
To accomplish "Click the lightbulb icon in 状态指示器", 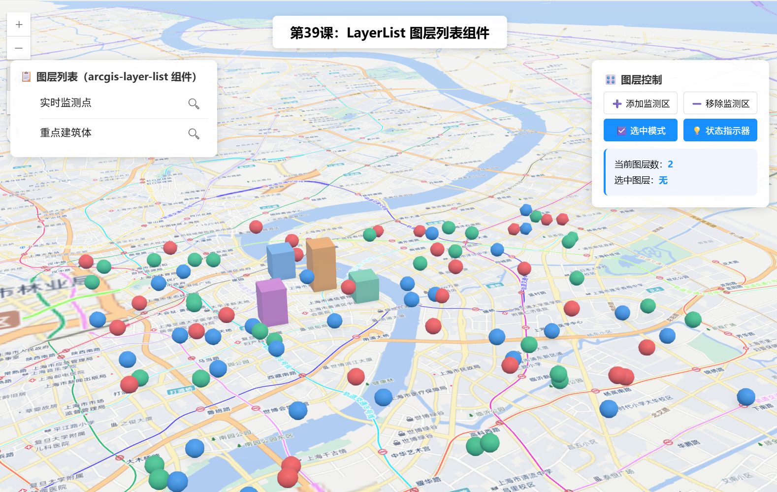I will [x=697, y=131].
